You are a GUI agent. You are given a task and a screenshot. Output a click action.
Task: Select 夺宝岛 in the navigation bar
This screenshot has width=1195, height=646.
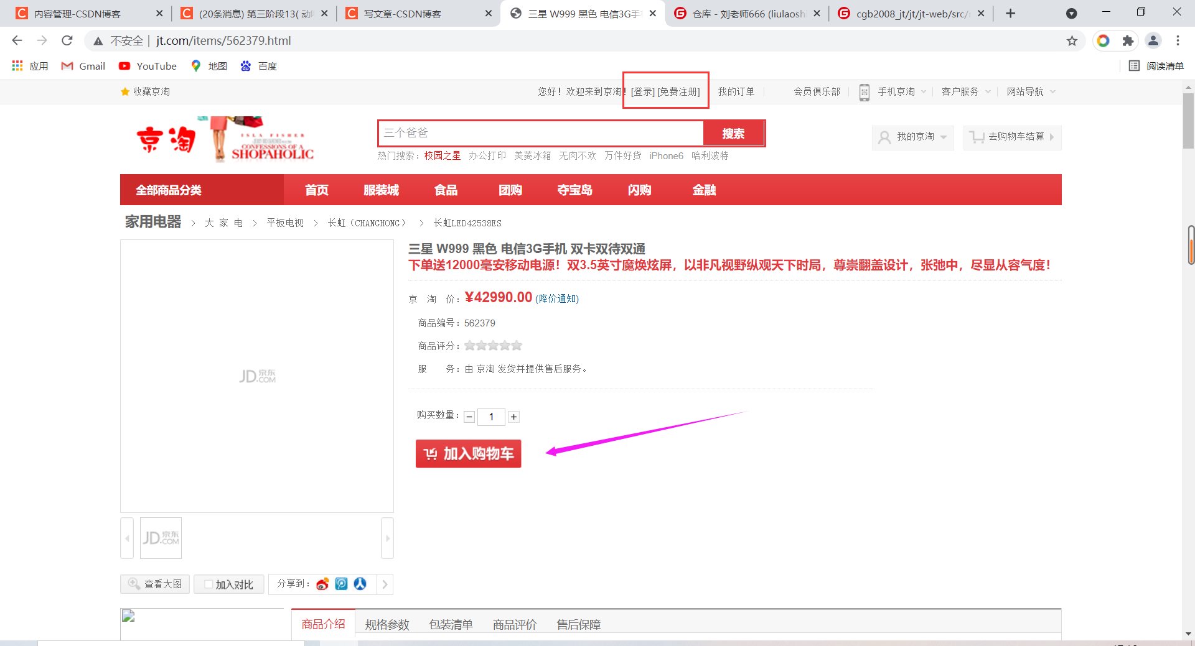point(575,190)
